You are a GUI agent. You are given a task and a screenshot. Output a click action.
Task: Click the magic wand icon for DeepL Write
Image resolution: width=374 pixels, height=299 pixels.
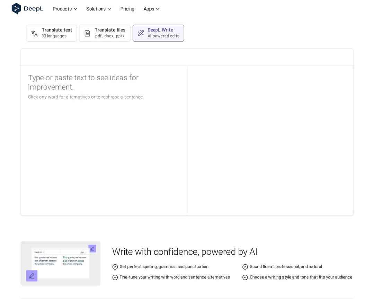141,33
